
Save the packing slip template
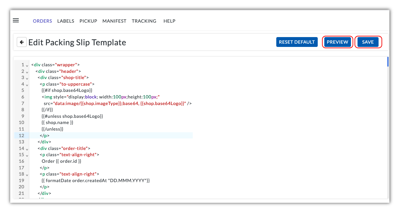pyautogui.click(x=368, y=42)
